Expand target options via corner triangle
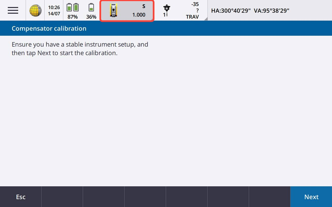 tap(206, 19)
